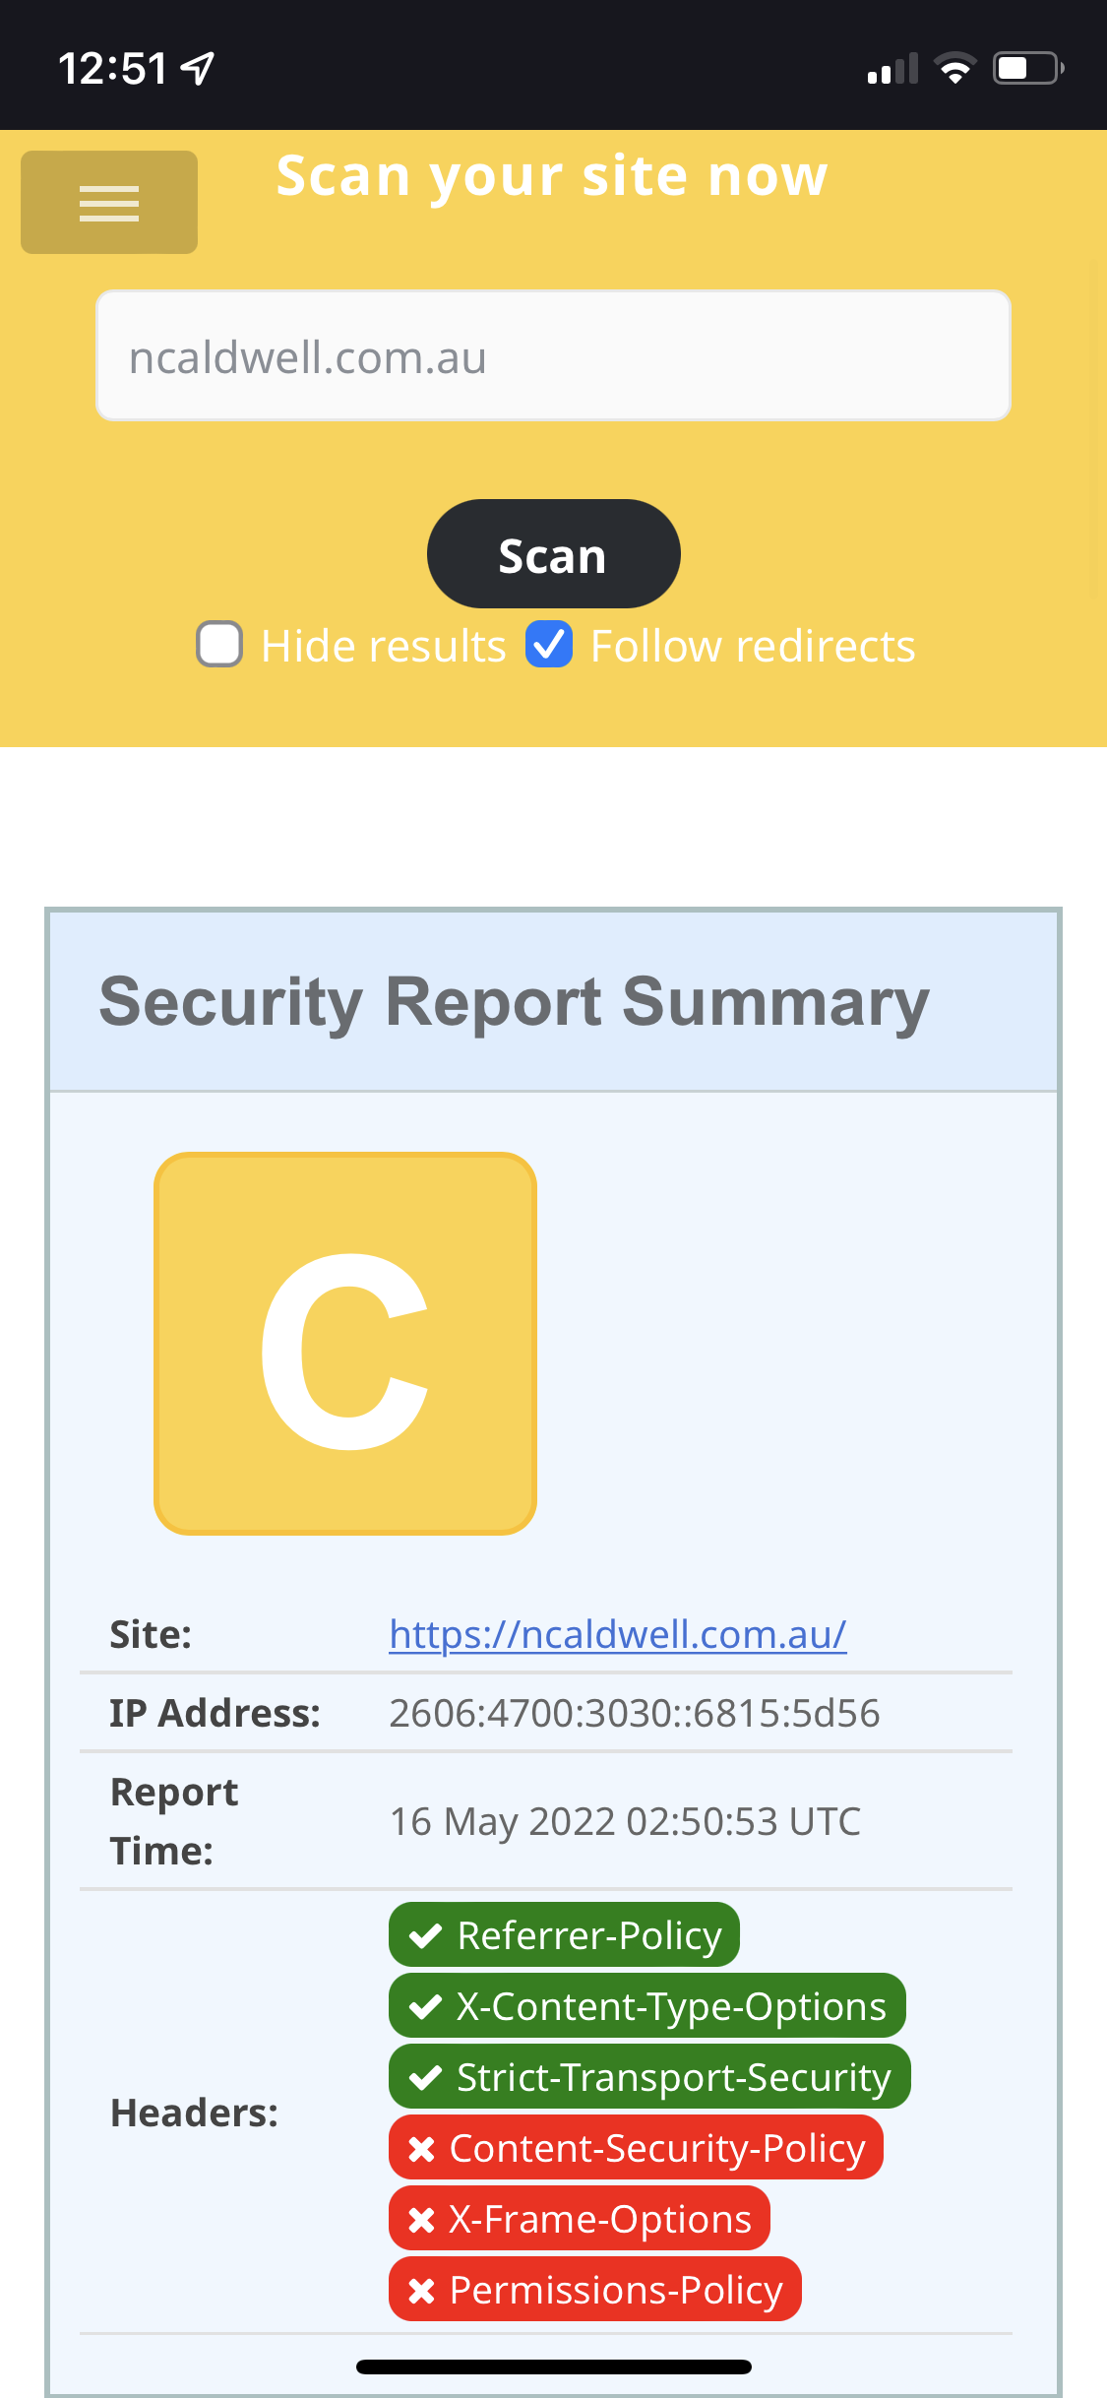Click the X-Frame-Options failed badge
Screen dimensions: 1107x2398
[579, 2219]
